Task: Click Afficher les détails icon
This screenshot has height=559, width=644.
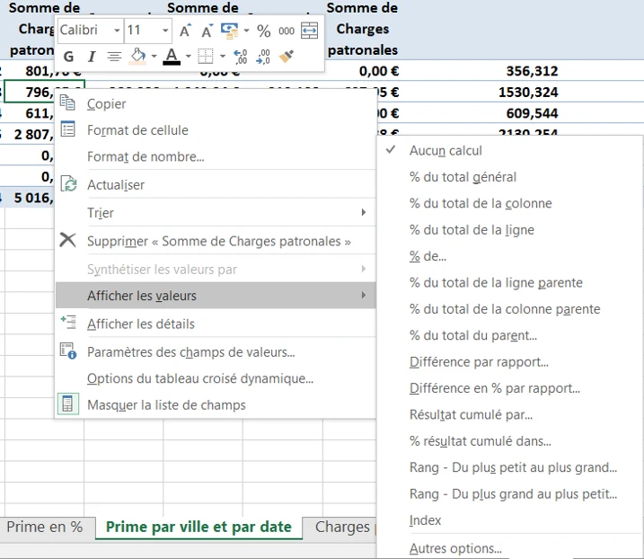Action: click(68, 323)
